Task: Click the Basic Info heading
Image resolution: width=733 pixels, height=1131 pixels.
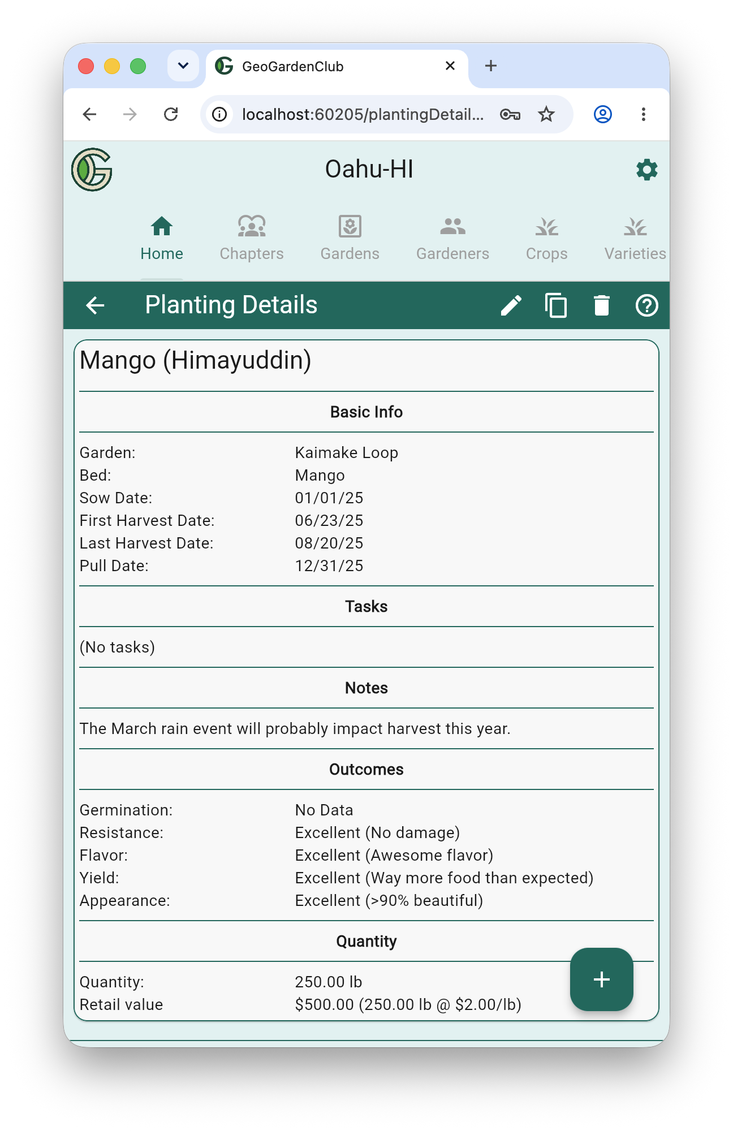Action: pos(366,412)
